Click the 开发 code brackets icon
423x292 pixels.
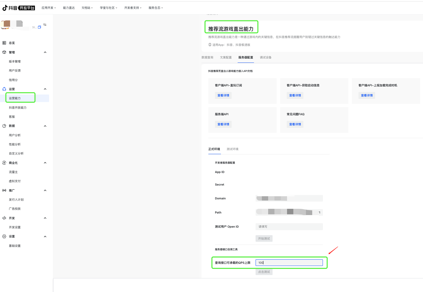(4, 218)
